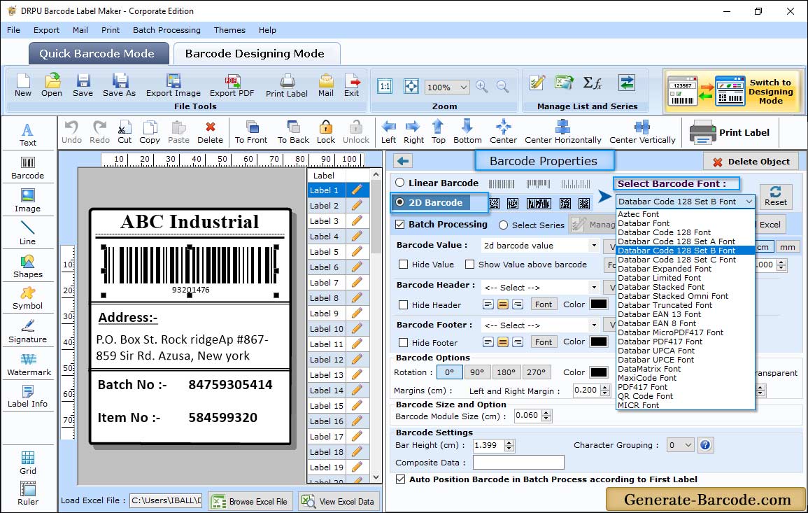
Task: Bring object To Front
Action: pyautogui.click(x=251, y=132)
